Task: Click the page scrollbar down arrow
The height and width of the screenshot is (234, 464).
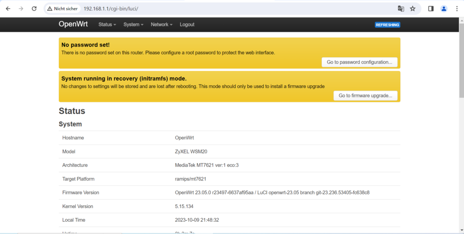Action: click(x=461, y=230)
